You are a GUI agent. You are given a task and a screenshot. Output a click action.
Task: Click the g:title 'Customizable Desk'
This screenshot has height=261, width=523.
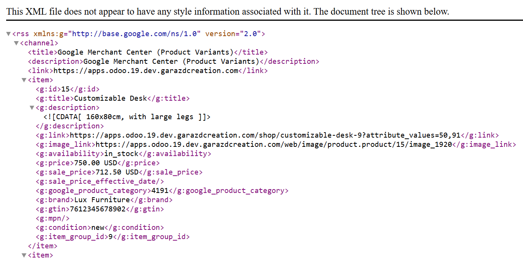[111, 98]
